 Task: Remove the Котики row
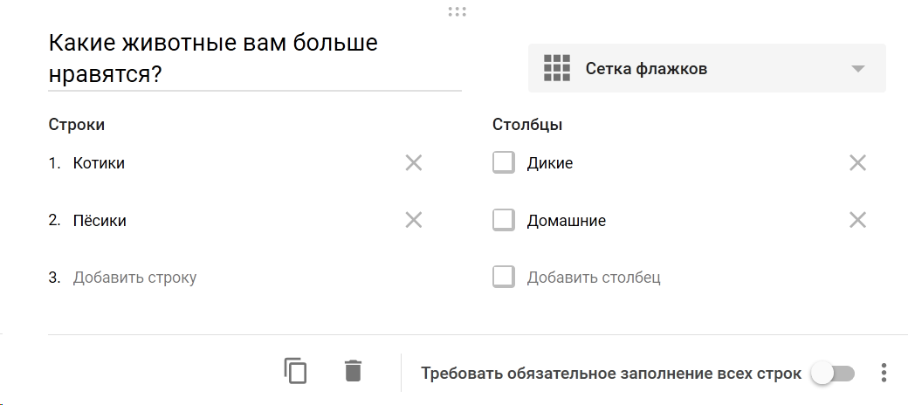tap(414, 163)
